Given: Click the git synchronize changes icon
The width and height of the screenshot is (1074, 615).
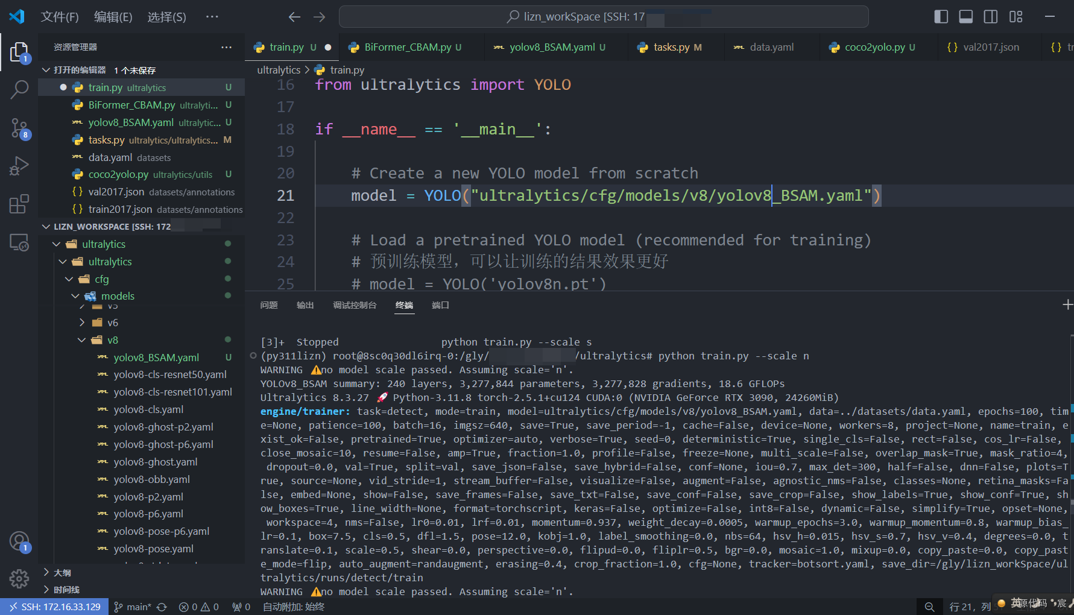Looking at the screenshot, I should tap(162, 607).
